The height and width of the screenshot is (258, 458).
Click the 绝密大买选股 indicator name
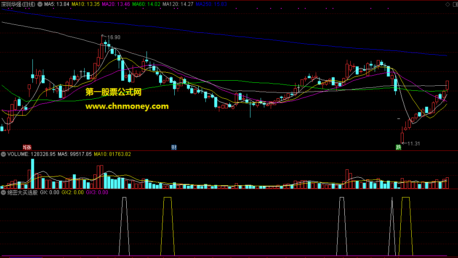tap(22, 192)
